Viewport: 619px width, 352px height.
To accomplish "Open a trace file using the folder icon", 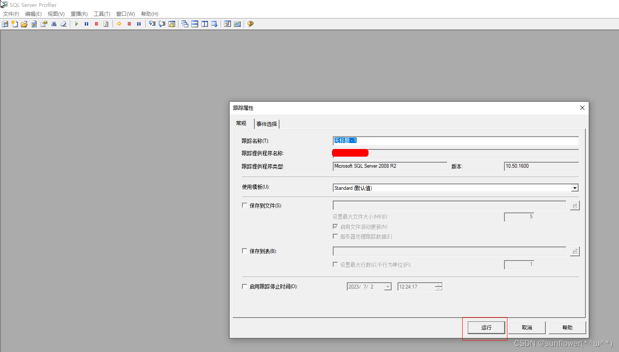I will (x=24, y=23).
